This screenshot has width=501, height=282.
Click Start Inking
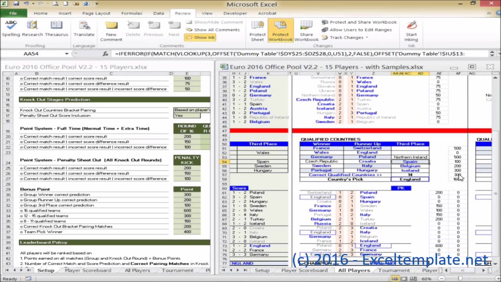pos(411,31)
